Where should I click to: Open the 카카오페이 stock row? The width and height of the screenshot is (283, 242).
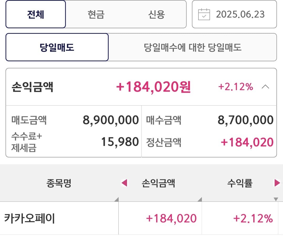pyautogui.click(x=30, y=218)
